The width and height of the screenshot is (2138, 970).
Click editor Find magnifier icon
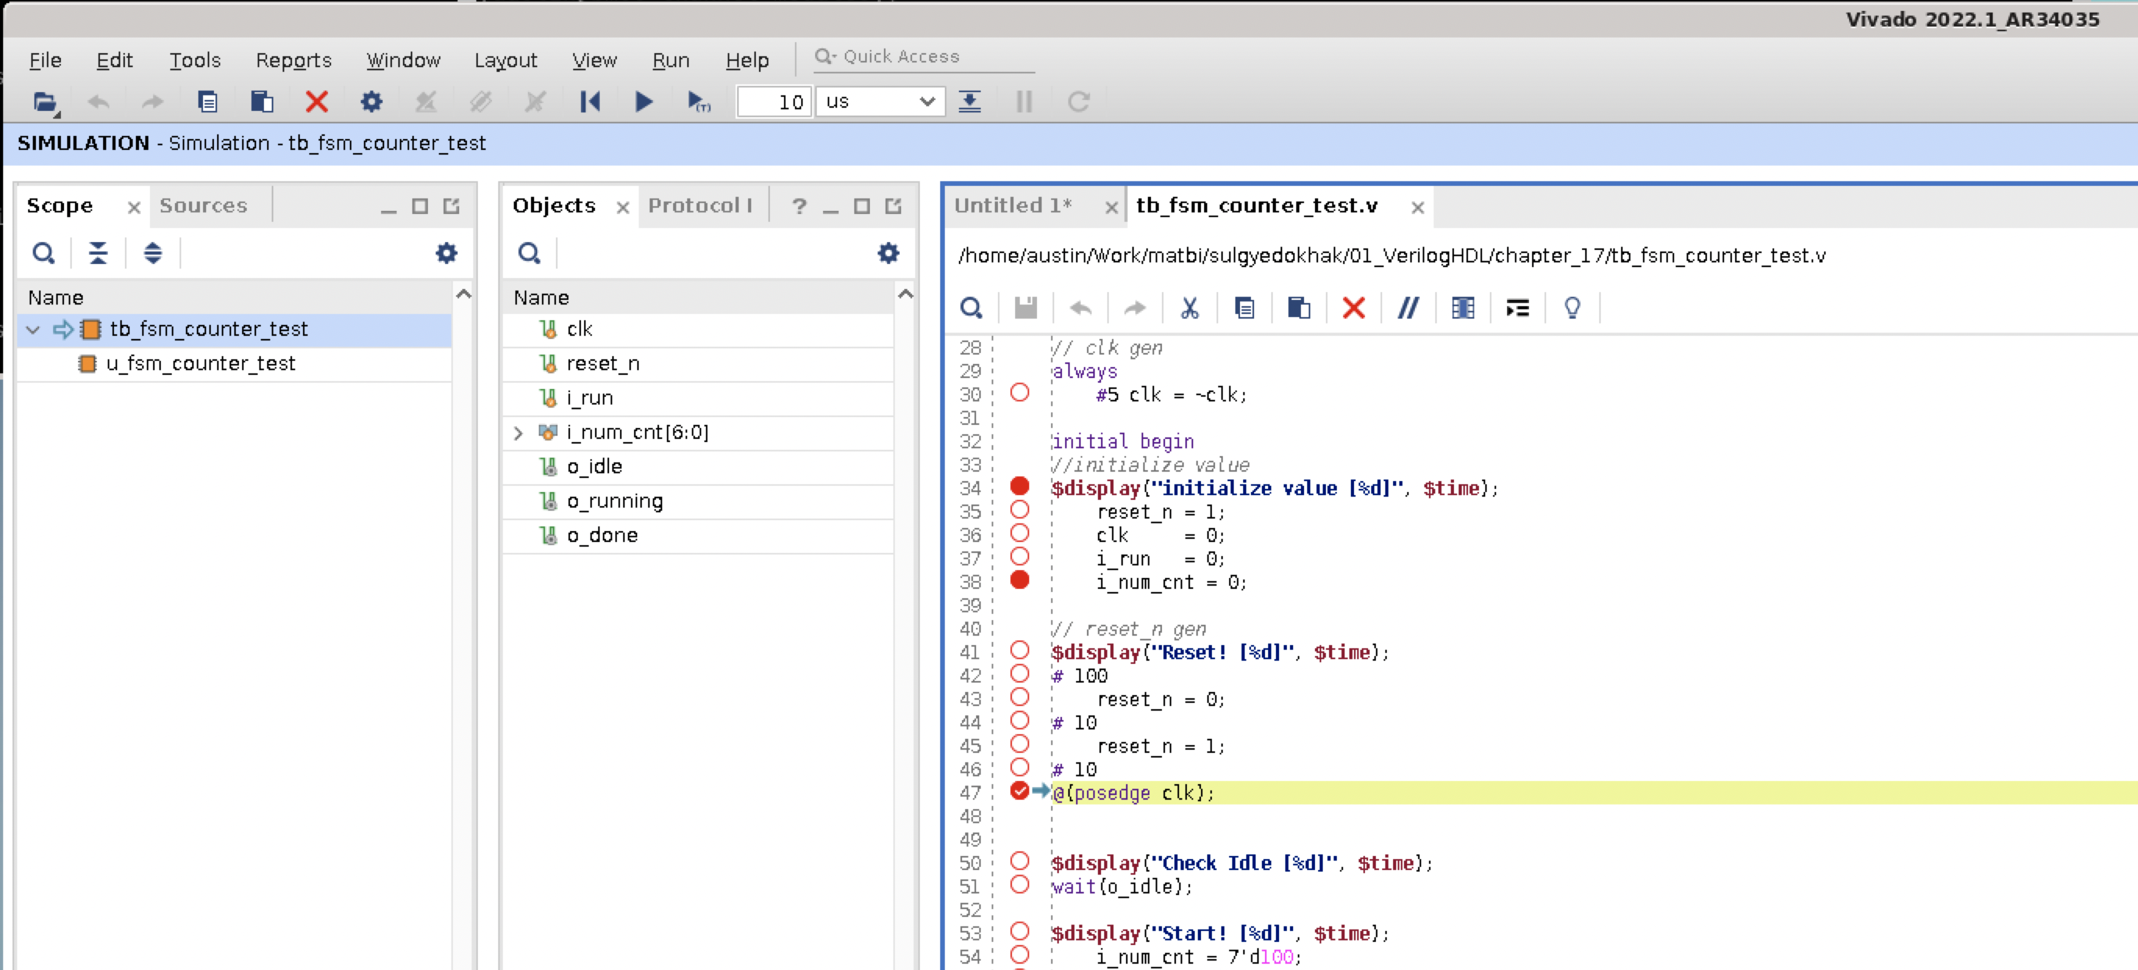pos(971,308)
